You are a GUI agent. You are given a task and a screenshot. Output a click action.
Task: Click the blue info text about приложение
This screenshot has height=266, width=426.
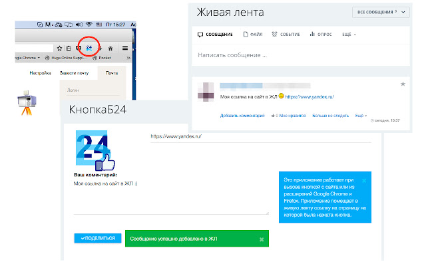325,198
